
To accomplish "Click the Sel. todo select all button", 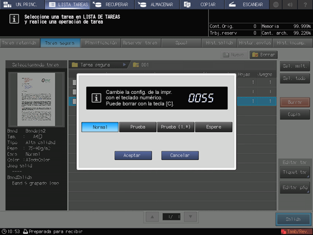I will [x=295, y=78].
